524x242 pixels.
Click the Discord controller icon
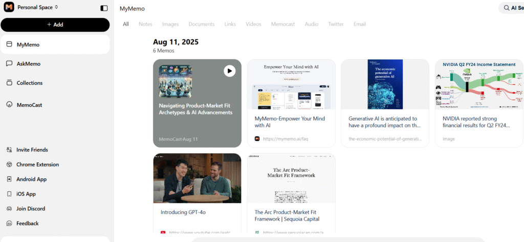9,208
